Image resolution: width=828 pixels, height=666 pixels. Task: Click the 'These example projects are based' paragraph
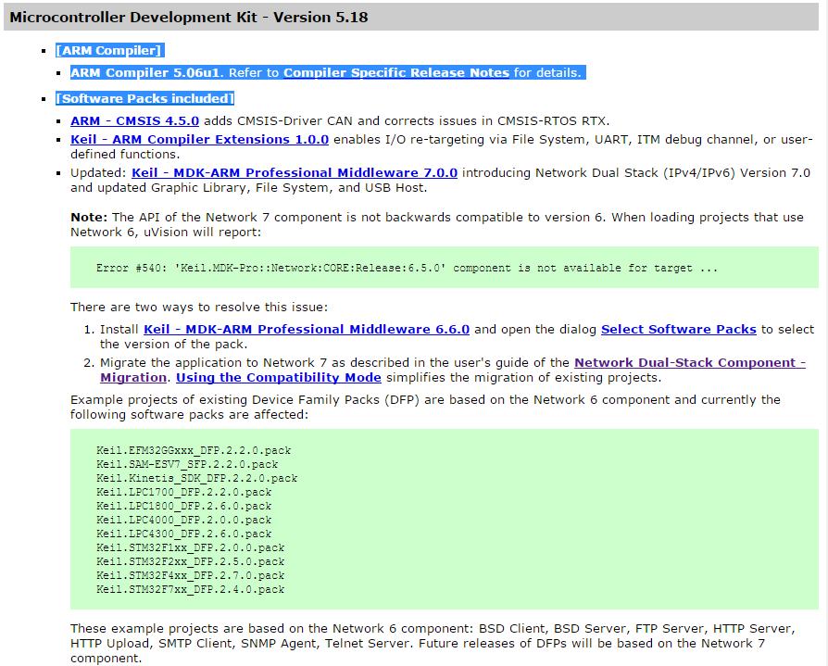(x=433, y=643)
